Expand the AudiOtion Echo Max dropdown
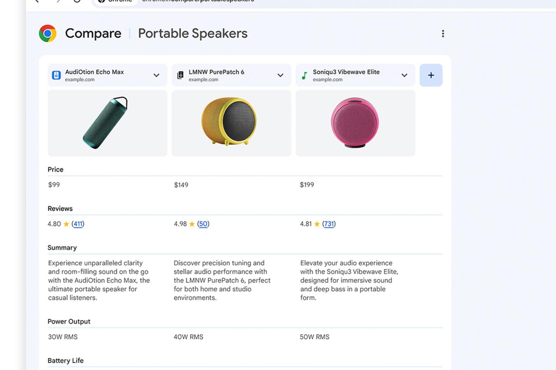The height and width of the screenshot is (370, 556). click(x=156, y=75)
